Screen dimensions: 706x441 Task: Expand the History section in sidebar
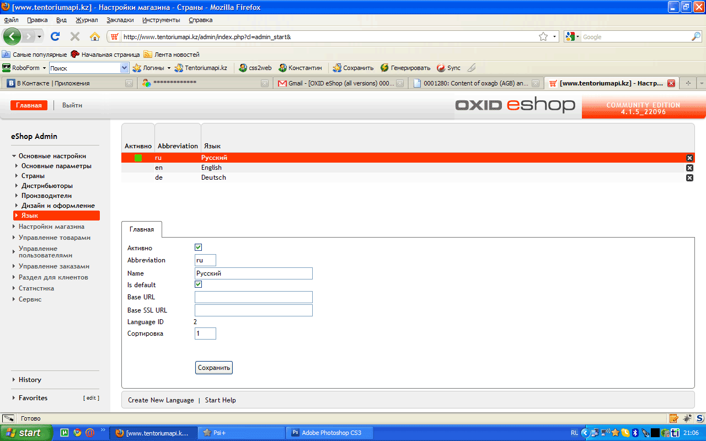pos(30,380)
